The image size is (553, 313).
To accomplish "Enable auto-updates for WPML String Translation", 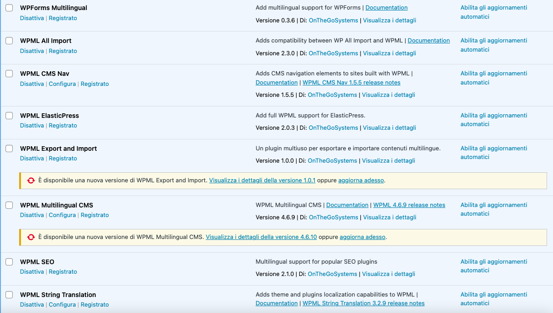I will click(x=494, y=299).
